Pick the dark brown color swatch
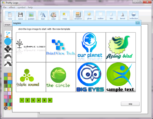Screen dimensions: 153x119 (x=6, y=82)
